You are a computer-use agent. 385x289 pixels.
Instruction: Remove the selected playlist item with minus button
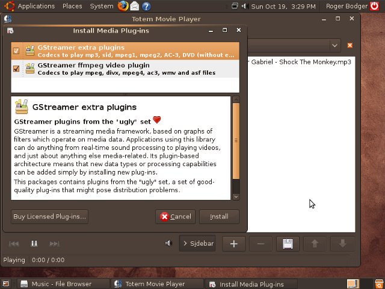coord(260,244)
